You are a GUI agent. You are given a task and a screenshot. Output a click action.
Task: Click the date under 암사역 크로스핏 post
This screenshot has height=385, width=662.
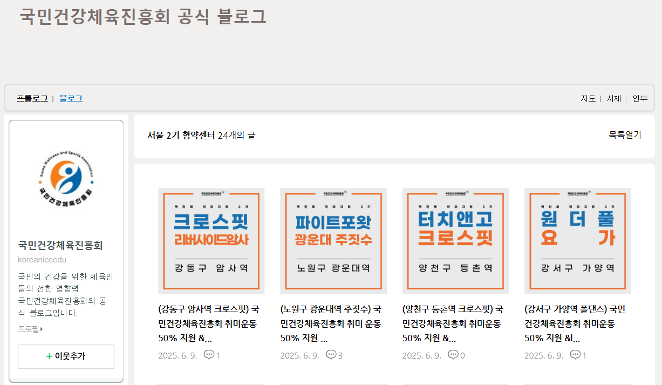178,355
